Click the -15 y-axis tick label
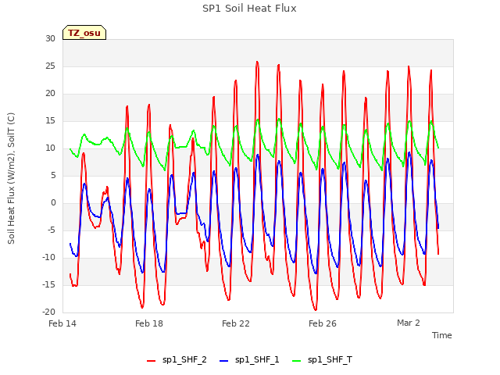Image resolution: width=500 pixels, height=375 pixels. click(x=49, y=284)
